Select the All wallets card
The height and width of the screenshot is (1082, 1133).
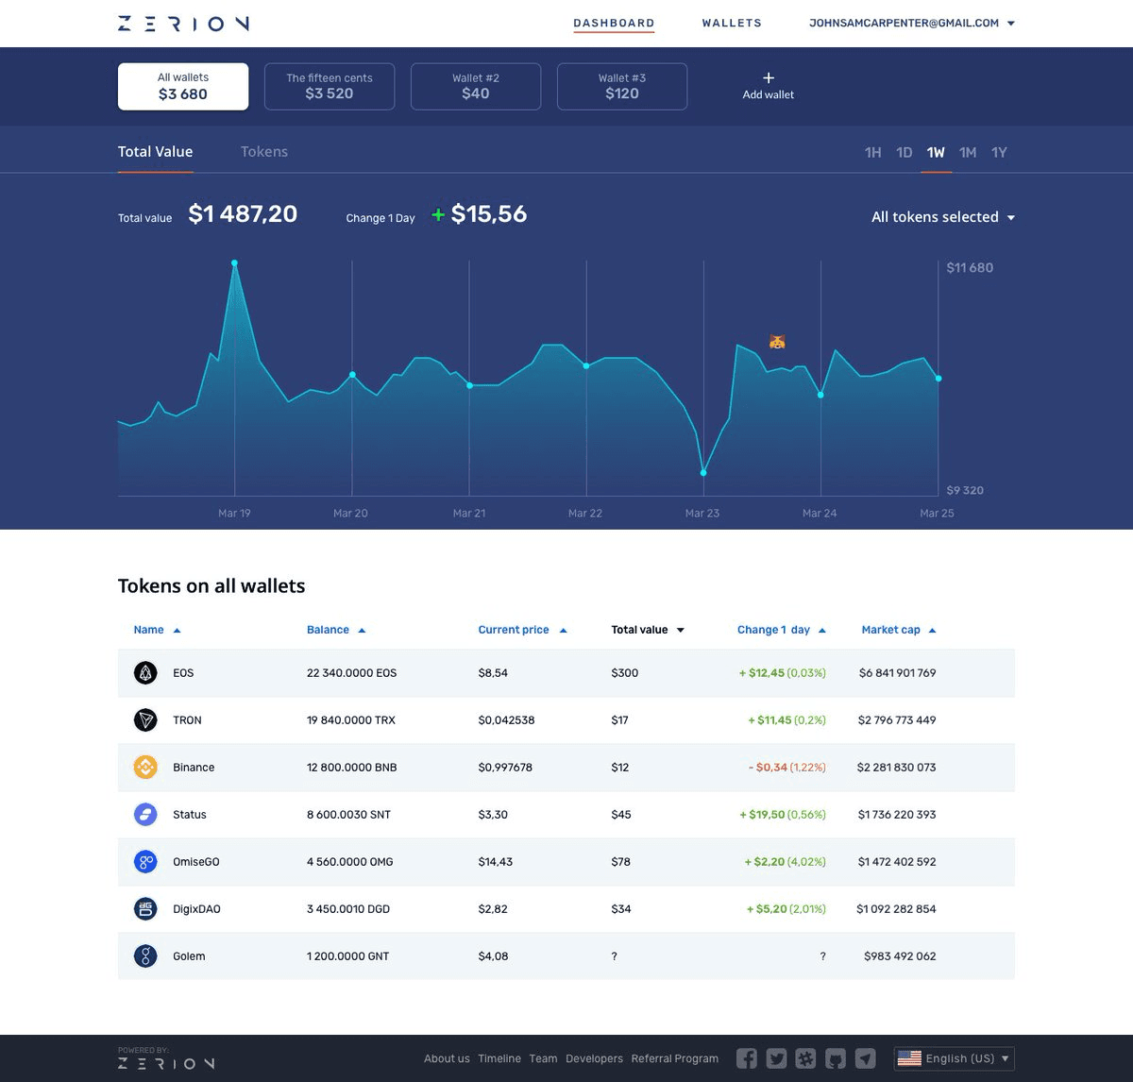(x=183, y=87)
